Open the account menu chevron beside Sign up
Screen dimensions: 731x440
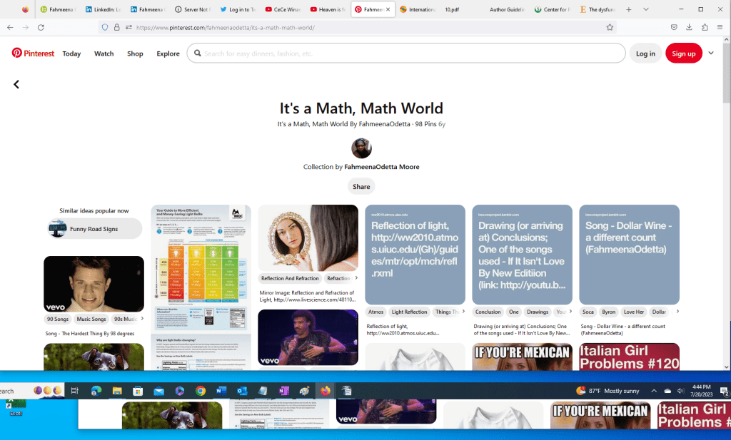pos(711,53)
